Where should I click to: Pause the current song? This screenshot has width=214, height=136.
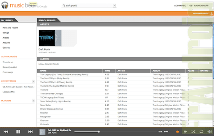[x=18, y=132]
